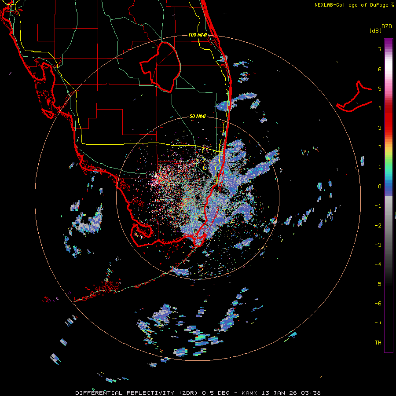Viewport: 396px width, 396px height.
Task: Select the 6 dB tick label
Action: [x=380, y=69]
